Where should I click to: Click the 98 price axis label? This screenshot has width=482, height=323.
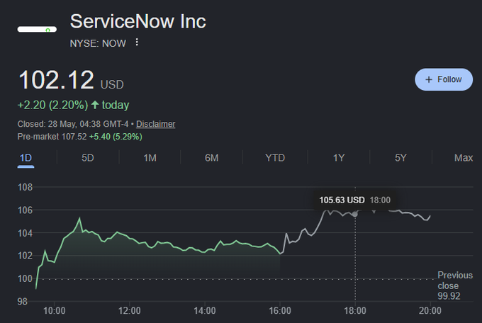pos(23,302)
